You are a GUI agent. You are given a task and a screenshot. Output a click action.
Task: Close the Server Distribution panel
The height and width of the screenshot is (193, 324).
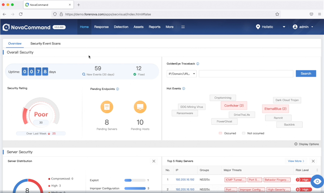pos(154,161)
